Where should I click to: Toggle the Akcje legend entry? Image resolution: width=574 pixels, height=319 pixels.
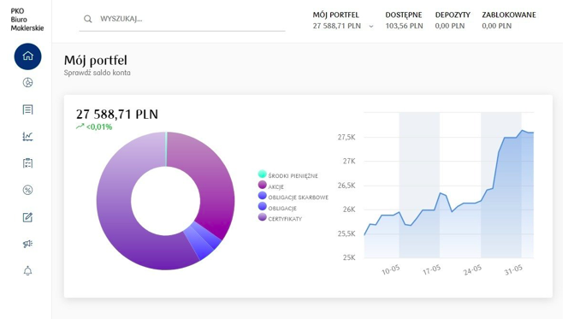click(x=271, y=186)
